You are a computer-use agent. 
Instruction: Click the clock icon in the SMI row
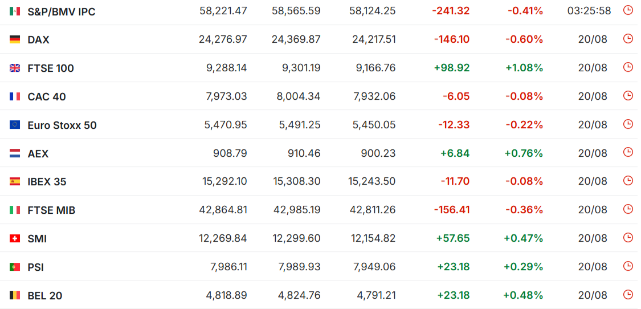click(x=627, y=237)
